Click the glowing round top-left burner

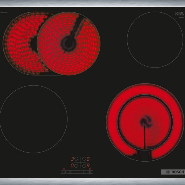68,43
